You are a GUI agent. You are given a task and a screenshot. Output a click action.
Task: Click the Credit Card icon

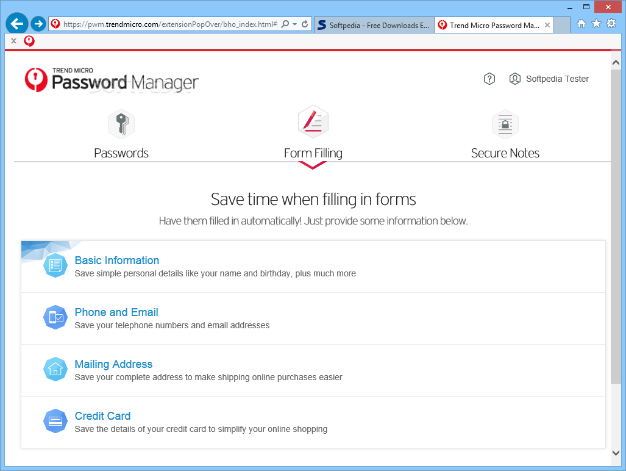[55, 421]
